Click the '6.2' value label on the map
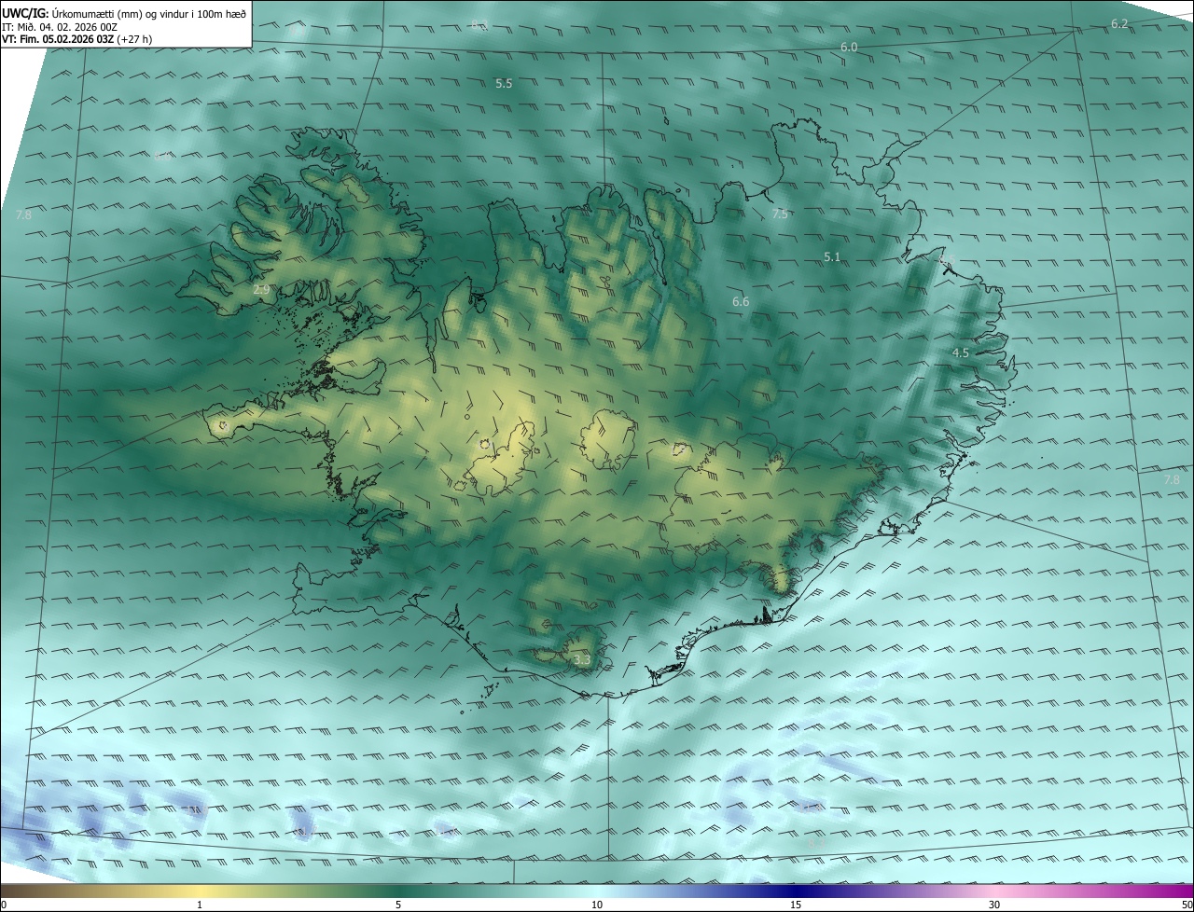The width and height of the screenshot is (1194, 912). click(x=1119, y=23)
